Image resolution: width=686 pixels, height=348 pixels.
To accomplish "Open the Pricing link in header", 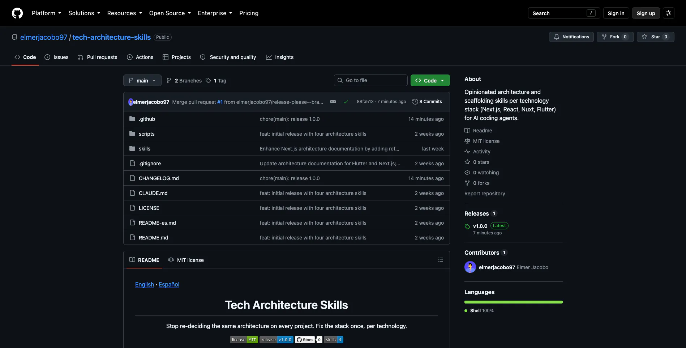I will pyautogui.click(x=249, y=13).
